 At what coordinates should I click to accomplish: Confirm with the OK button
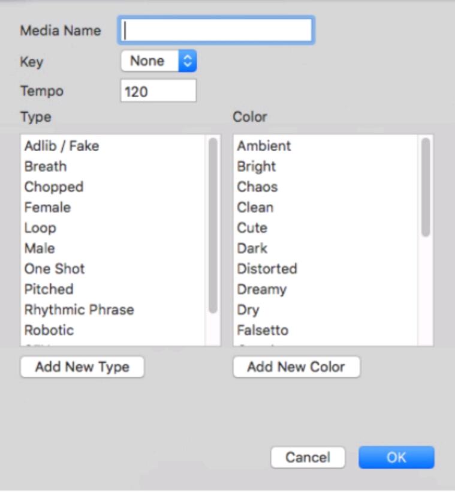396,457
